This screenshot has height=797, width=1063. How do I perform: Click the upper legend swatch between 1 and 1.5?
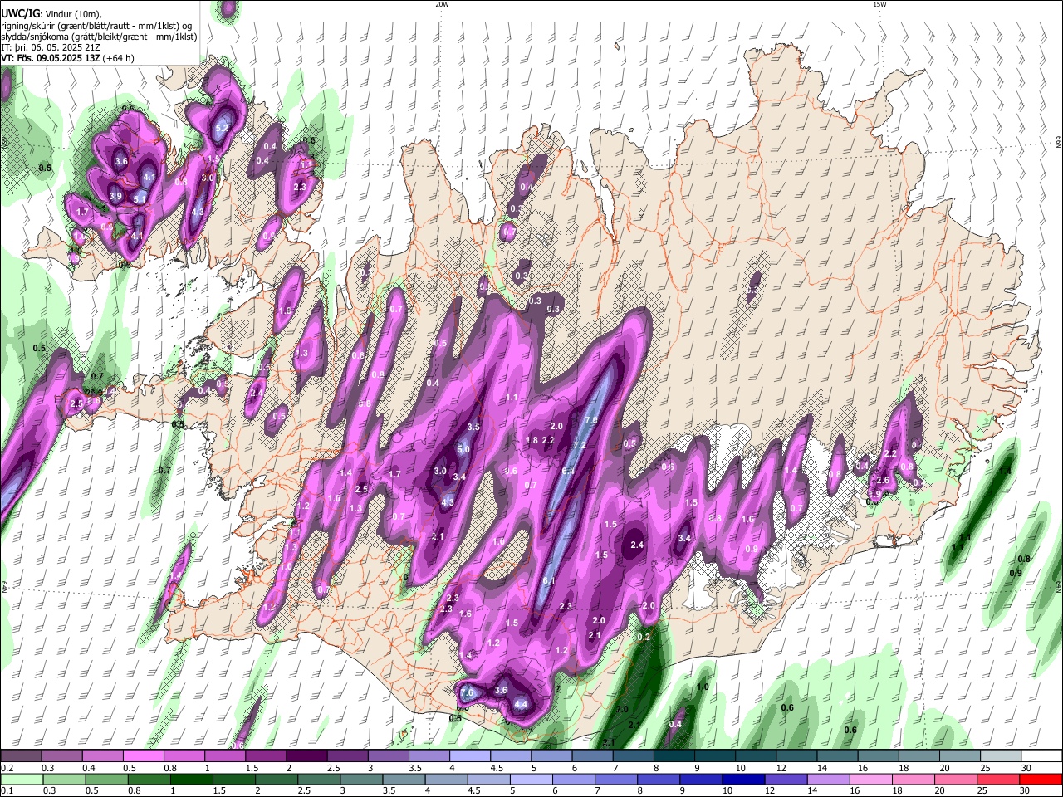pos(225,755)
